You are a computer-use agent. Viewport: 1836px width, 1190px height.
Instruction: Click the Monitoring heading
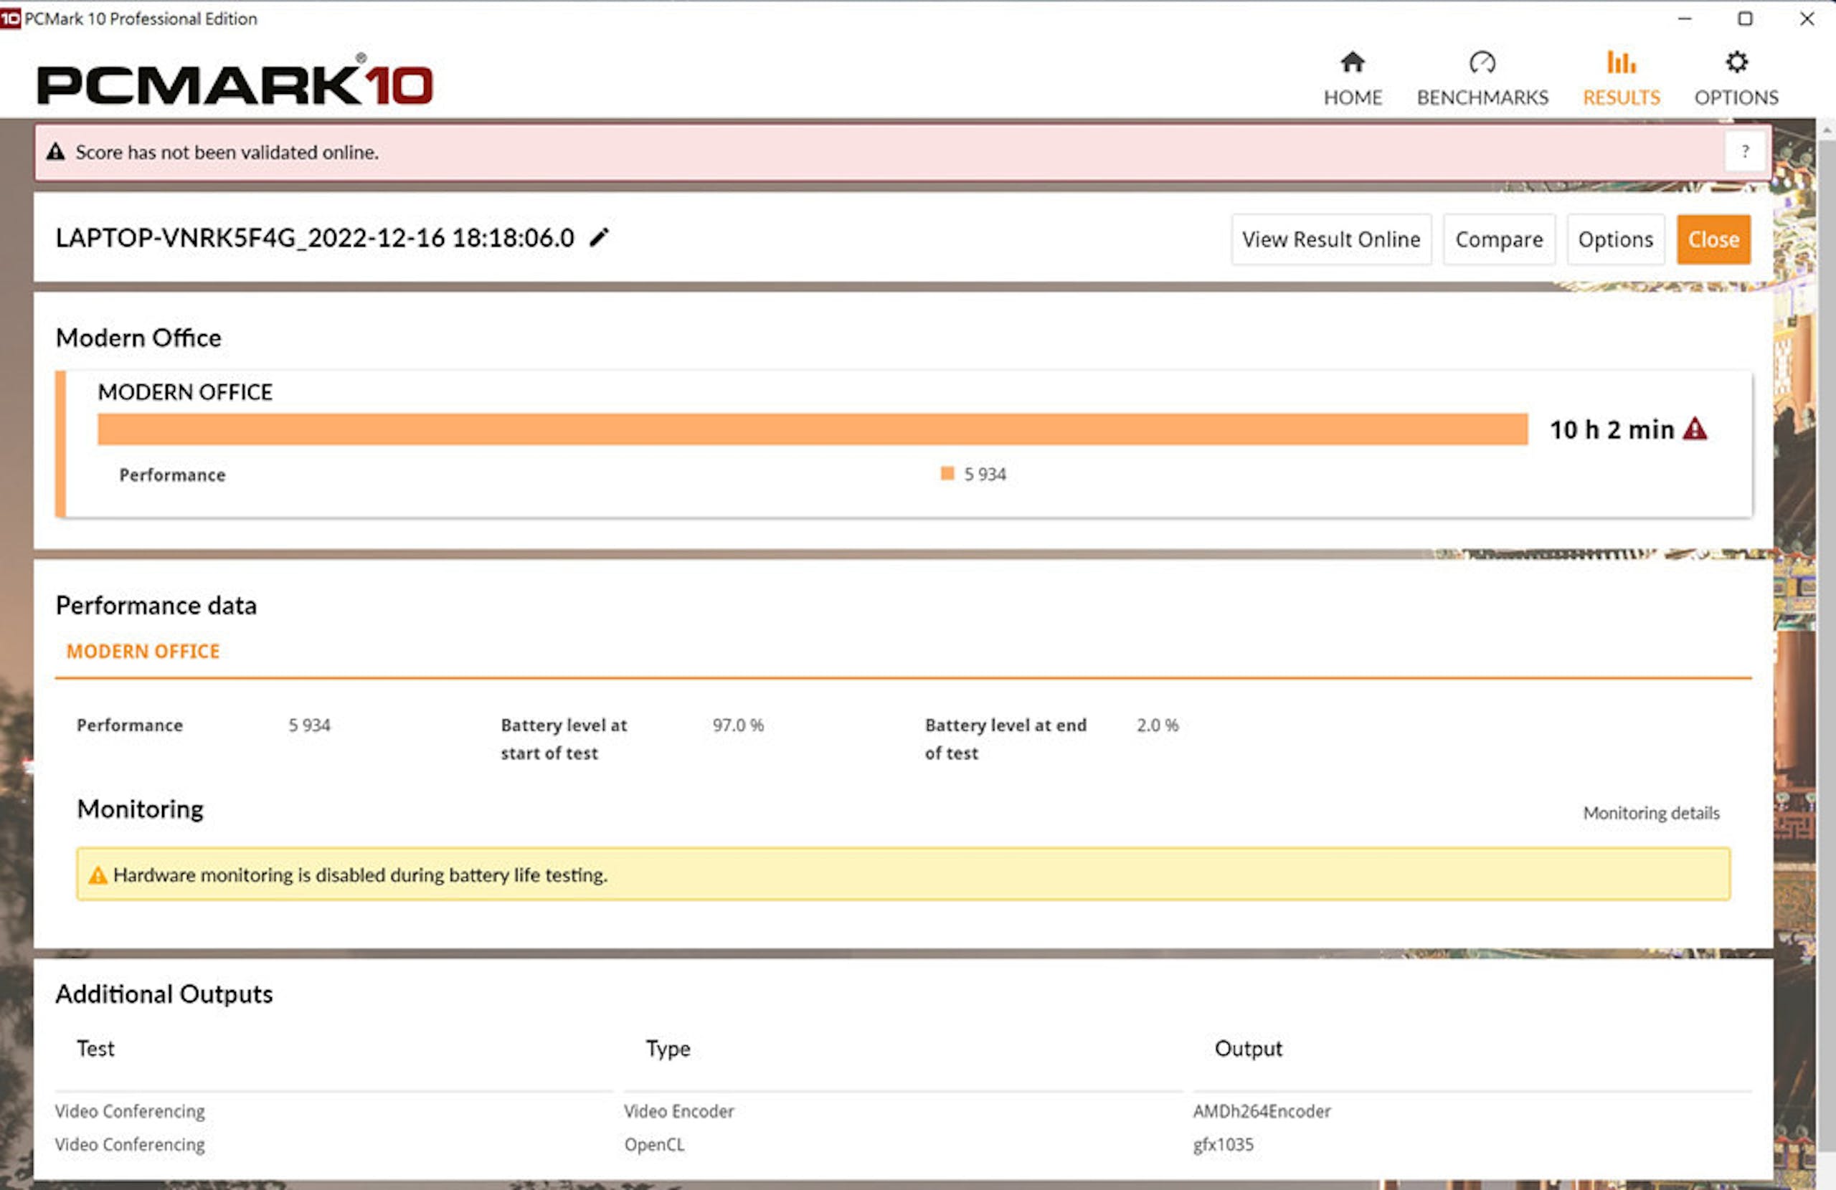[x=141, y=809]
